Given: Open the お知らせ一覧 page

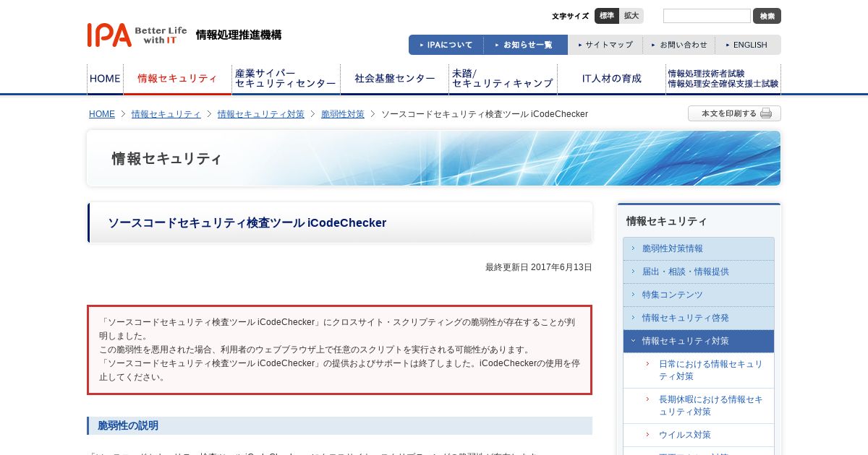Looking at the screenshot, I should point(526,45).
